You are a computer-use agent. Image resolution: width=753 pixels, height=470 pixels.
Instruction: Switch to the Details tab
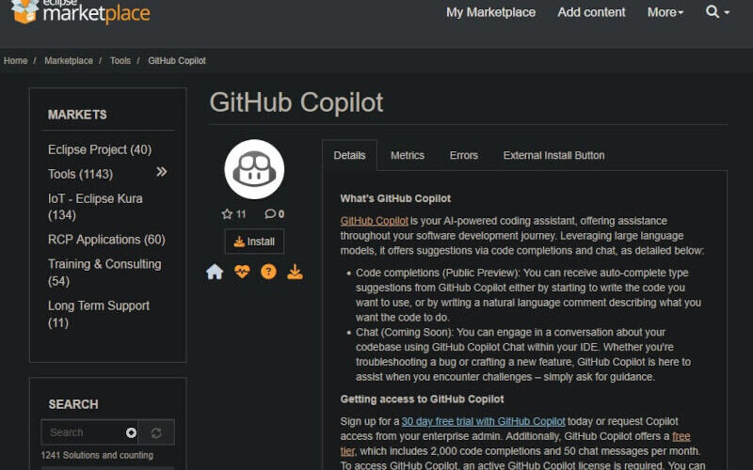[x=349, y=155]
